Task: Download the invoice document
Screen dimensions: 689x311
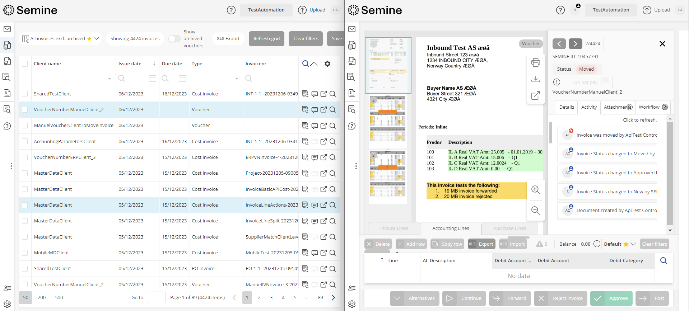Action: pyautogui.click(x=535, y=79)
